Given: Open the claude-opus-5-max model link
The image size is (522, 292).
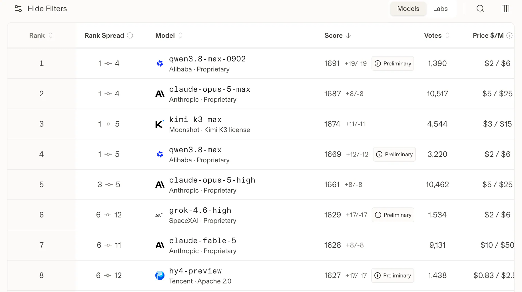Looking at the screenshot, I should coord(210,89).
